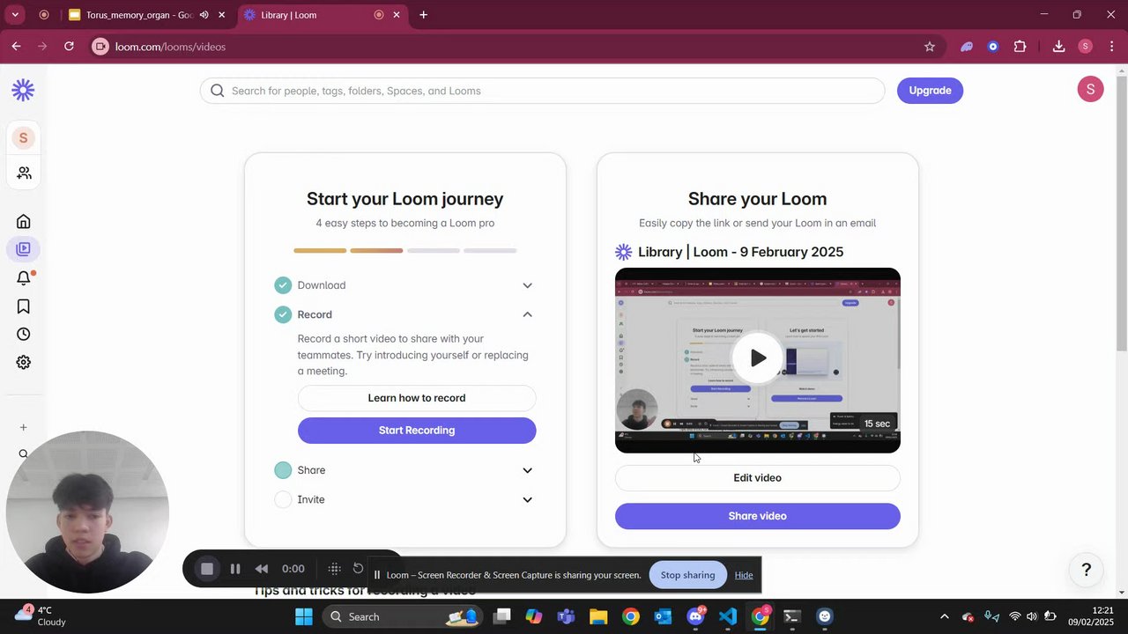Open Library icon in sidebar

pos(24,249)
